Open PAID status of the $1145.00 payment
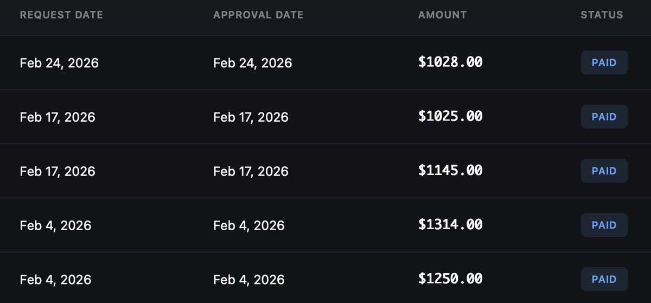 coord(604,171)
